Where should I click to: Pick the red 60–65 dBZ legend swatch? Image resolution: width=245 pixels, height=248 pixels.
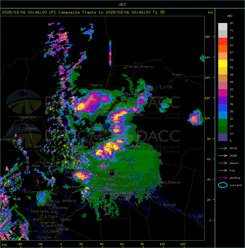tap(223, 42)
